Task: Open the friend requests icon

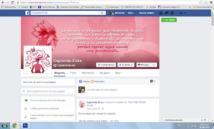Action: 161,13
